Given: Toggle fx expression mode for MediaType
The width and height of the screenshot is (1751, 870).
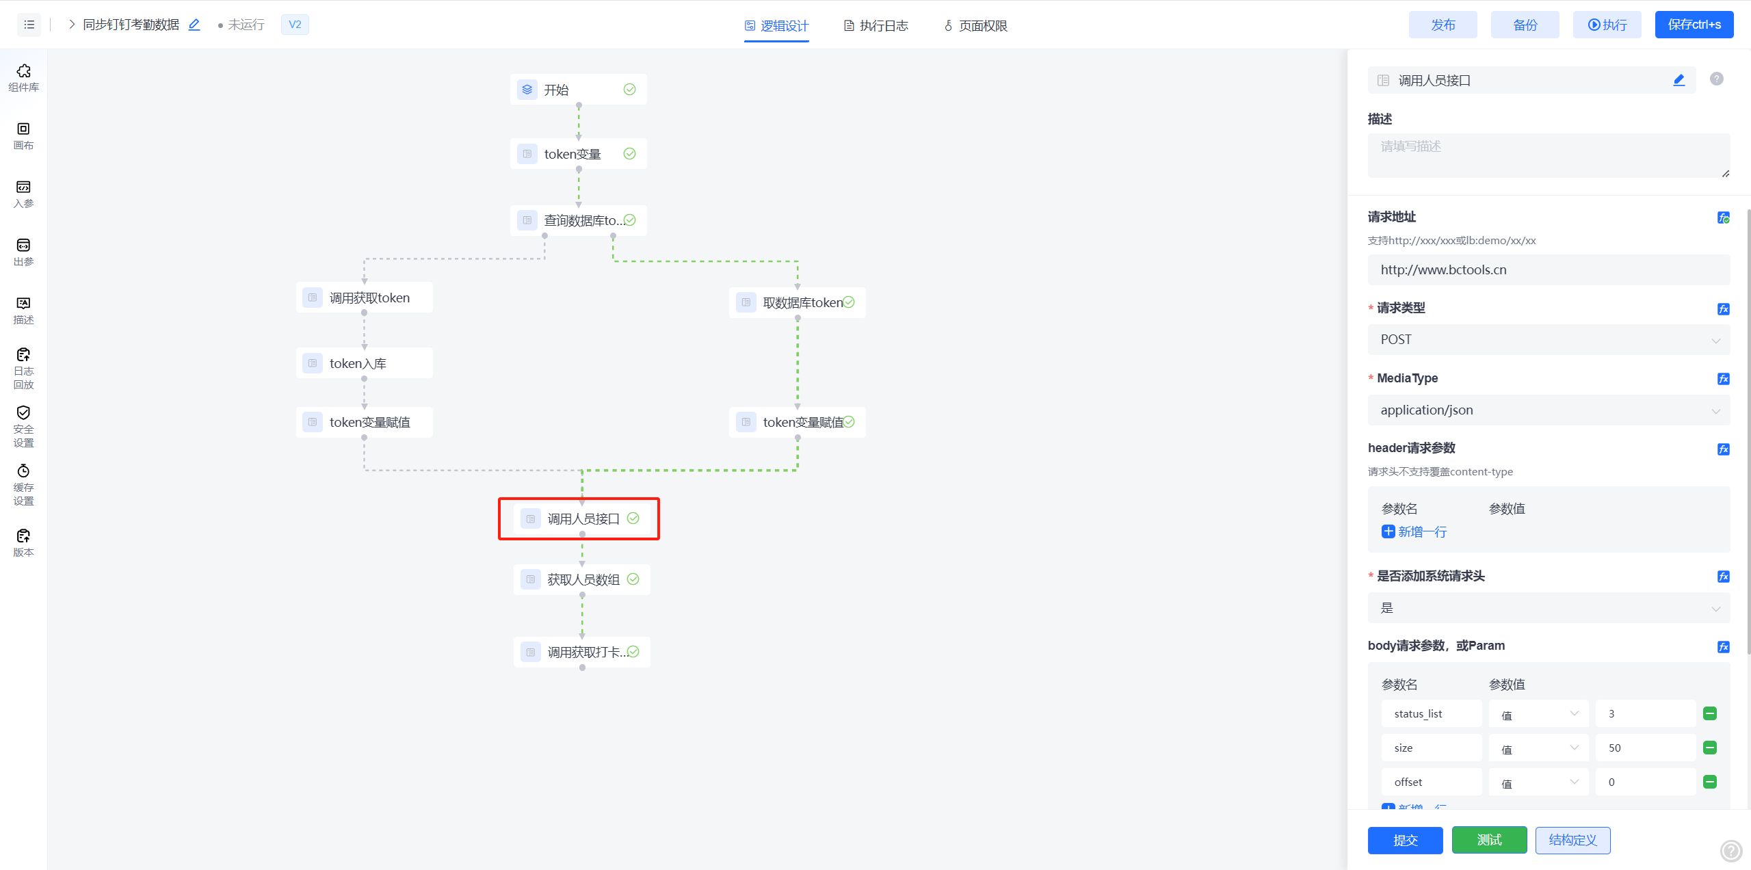Looking at the screenshot, I should pos(1723,379).
